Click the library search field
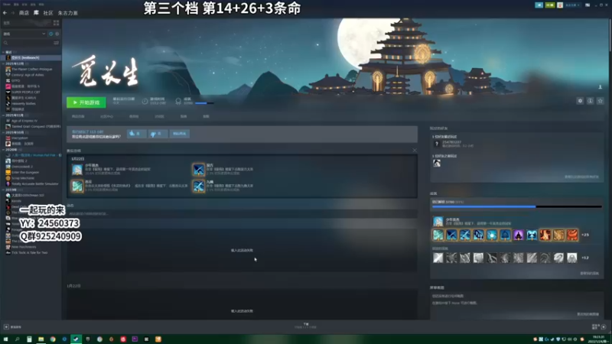The image size is (612, 344). (28, 43)
